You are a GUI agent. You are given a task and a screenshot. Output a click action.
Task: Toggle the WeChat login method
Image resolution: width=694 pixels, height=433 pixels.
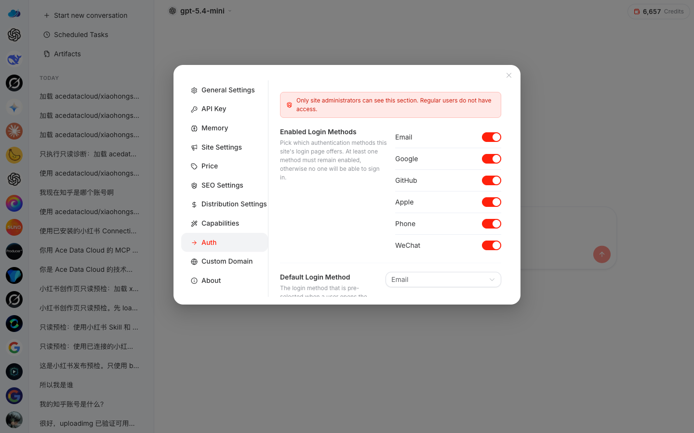tap(492, 245)
